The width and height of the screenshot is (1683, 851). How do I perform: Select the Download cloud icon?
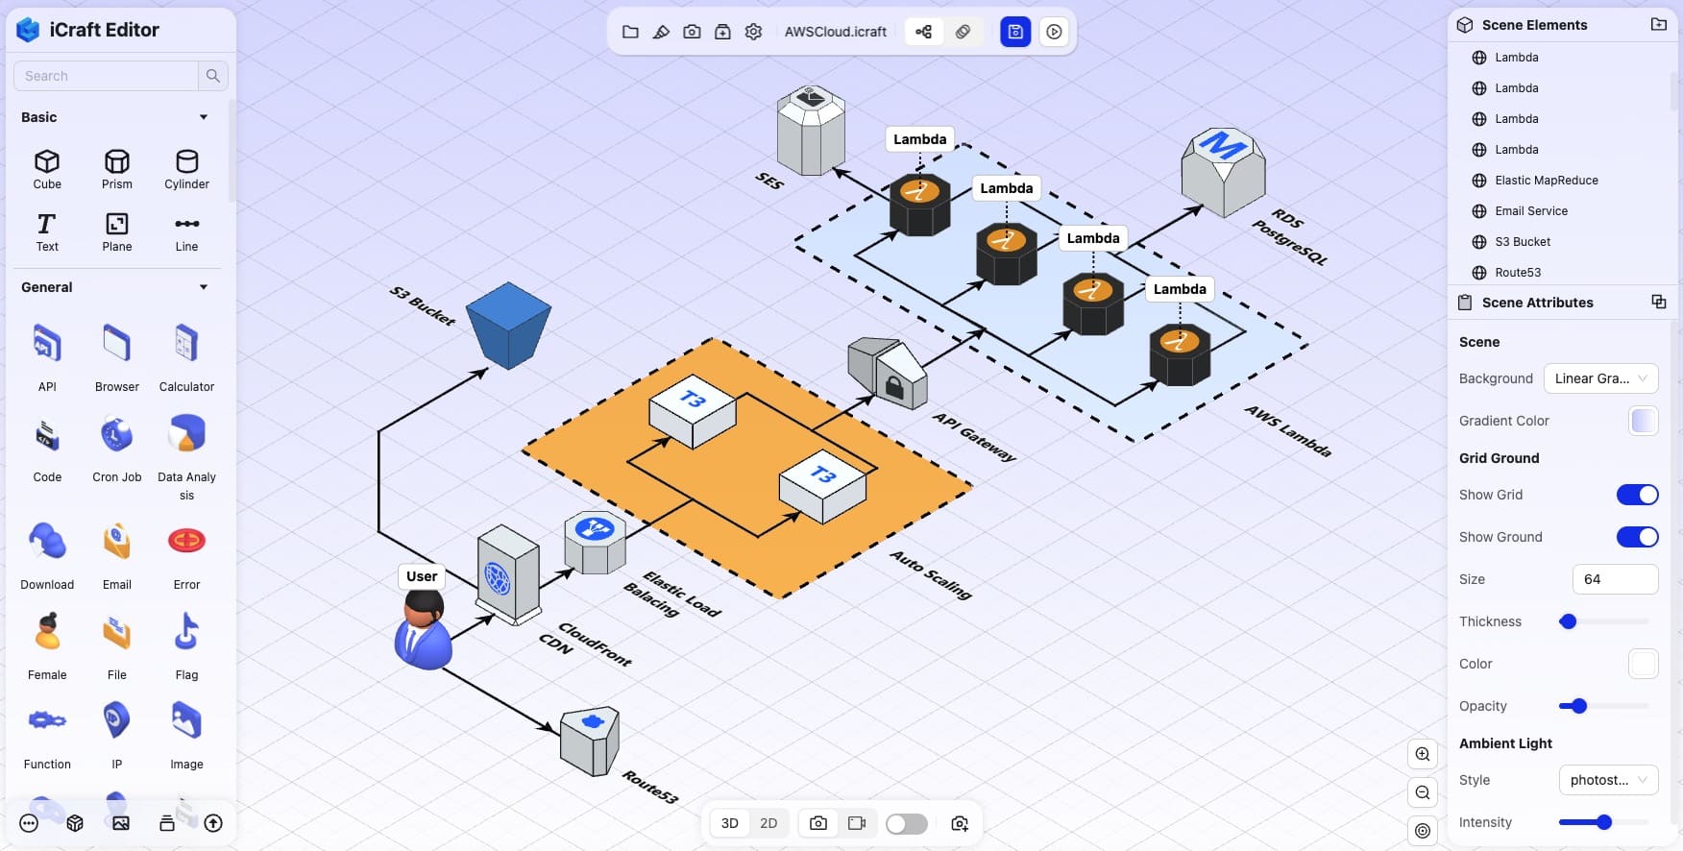(47, 554)
